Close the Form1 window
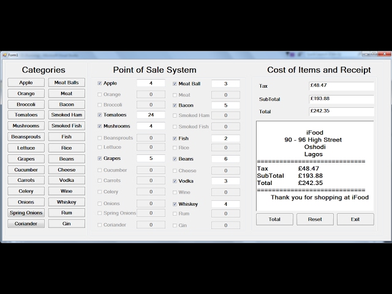The image size is (392, 294). (x=385, y=54)
